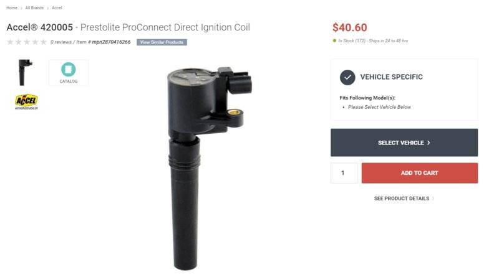
Task: Open the 0 reviews link
Action: pos(61,42)
